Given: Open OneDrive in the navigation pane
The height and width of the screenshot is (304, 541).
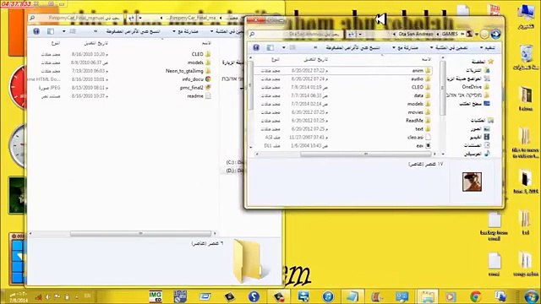Looking at the screenshot, I should coord(475,87).
